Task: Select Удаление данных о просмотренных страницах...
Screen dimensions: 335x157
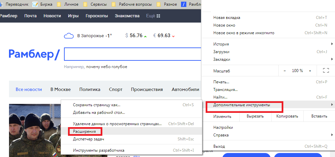Action: click(x=131, y=123)
